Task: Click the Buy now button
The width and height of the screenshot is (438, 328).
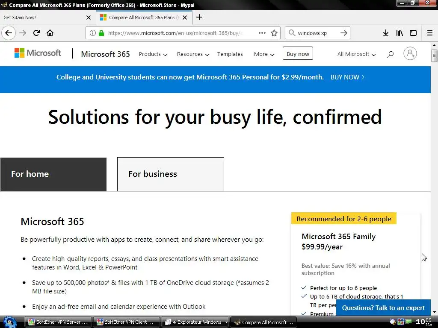Action: (x=298, y=53)
